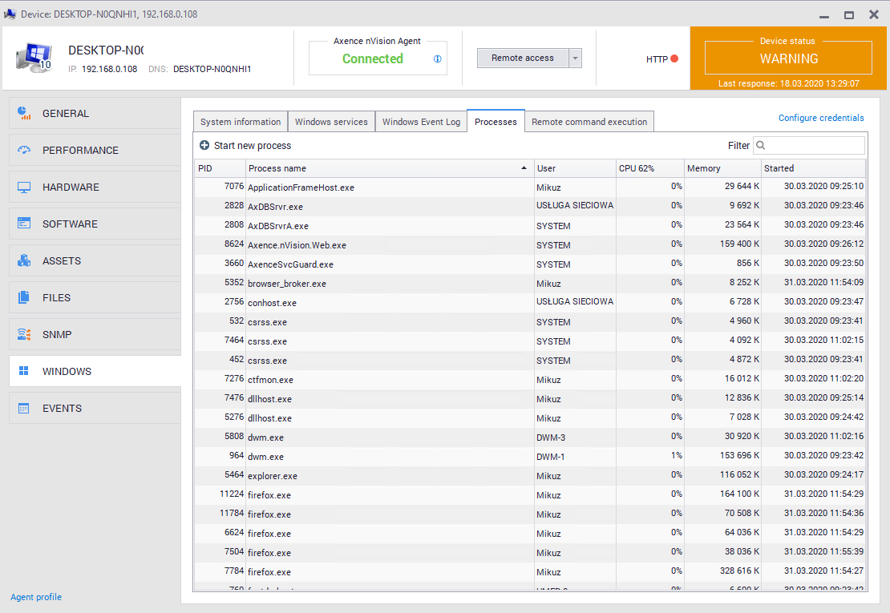Click the Agent profile link
Viewport: 890px width, 613px height.
point(36,597)
